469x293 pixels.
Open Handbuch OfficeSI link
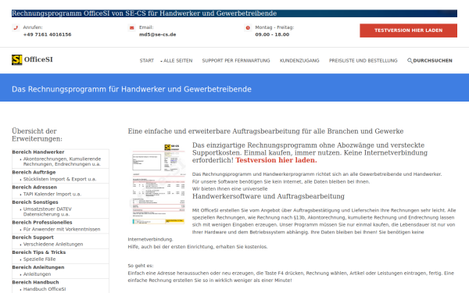[45, 289]
